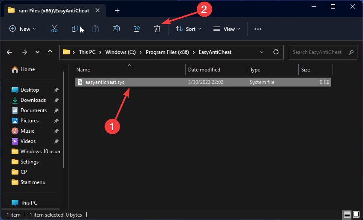This screenshot has height=220, width=363.
Task: Open recent locations dropdown chevron
Action: click(37, 52)
